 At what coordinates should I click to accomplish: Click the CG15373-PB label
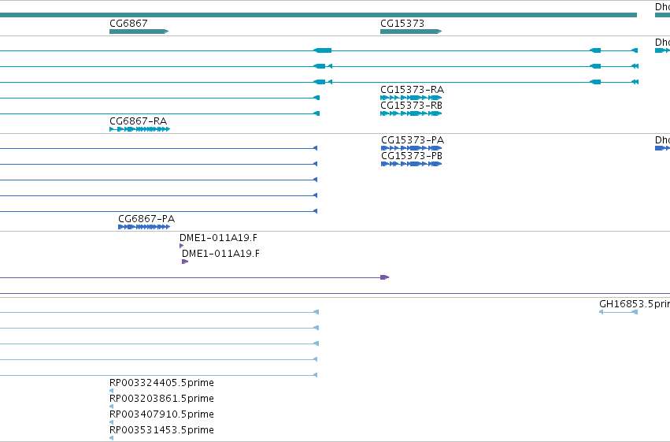click(x=412, y=156)
